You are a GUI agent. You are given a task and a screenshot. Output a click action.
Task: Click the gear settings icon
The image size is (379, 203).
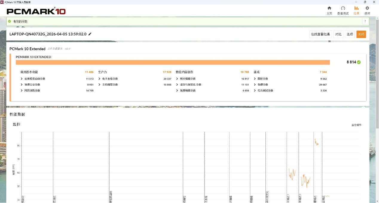click(367, 8)
